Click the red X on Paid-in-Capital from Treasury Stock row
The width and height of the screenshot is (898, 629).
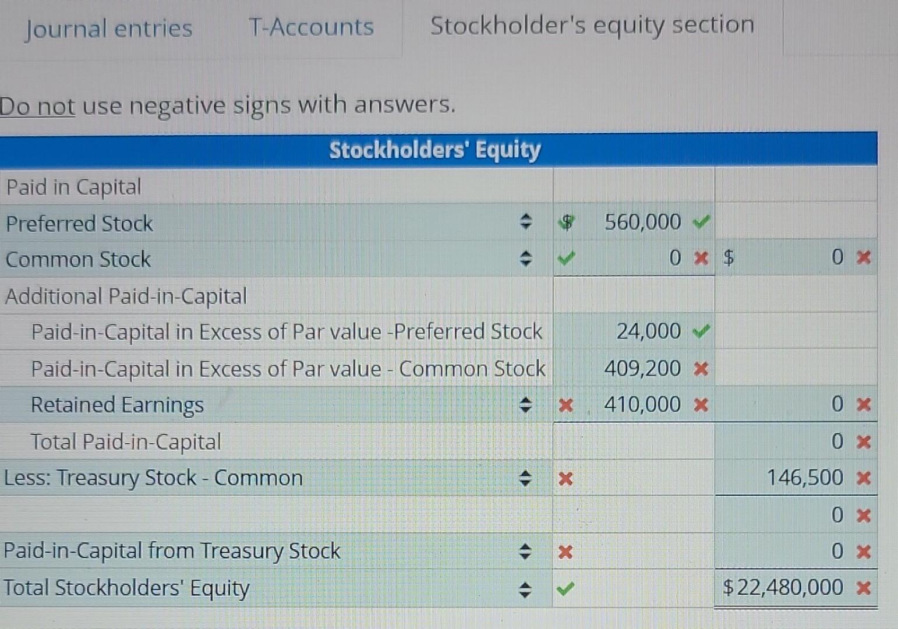(x=564, y=551)
